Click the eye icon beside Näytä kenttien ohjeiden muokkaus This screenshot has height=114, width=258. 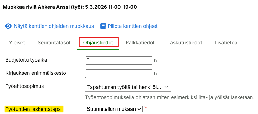[x=9, y=26]
